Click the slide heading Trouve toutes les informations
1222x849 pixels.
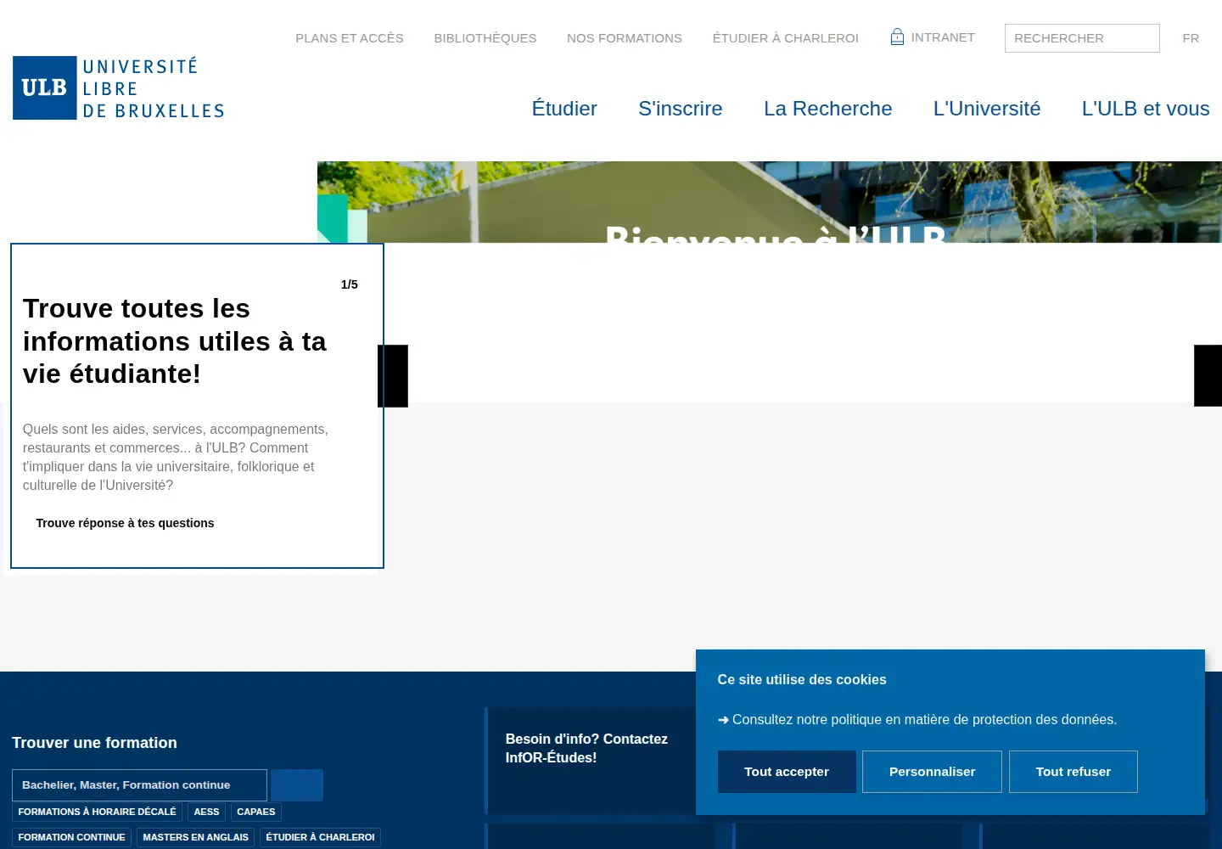(x=175, y=341)
